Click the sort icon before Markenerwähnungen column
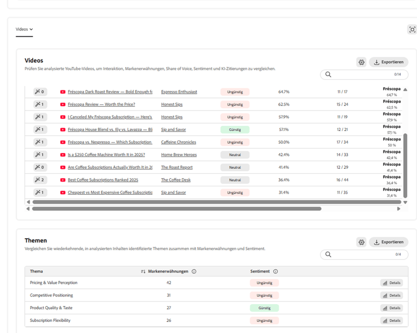Viewport: 417px width, 333px height. click(143, 271)
